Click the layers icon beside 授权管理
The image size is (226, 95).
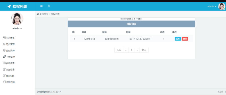[x=4, y=50]
